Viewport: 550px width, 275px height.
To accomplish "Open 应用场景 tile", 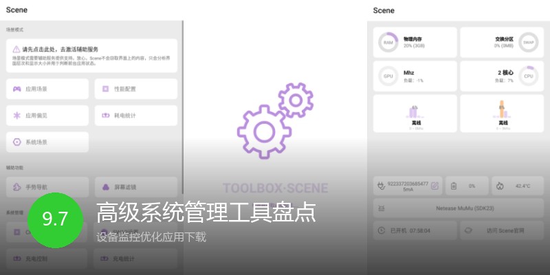I will coord(47,89).
